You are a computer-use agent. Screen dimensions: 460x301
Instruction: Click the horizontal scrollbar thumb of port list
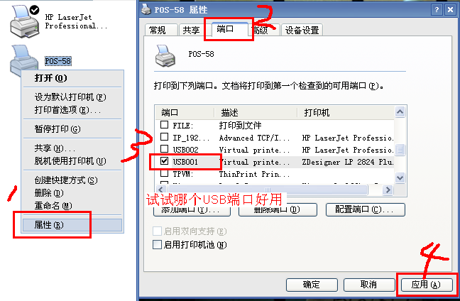pos(267,190)
